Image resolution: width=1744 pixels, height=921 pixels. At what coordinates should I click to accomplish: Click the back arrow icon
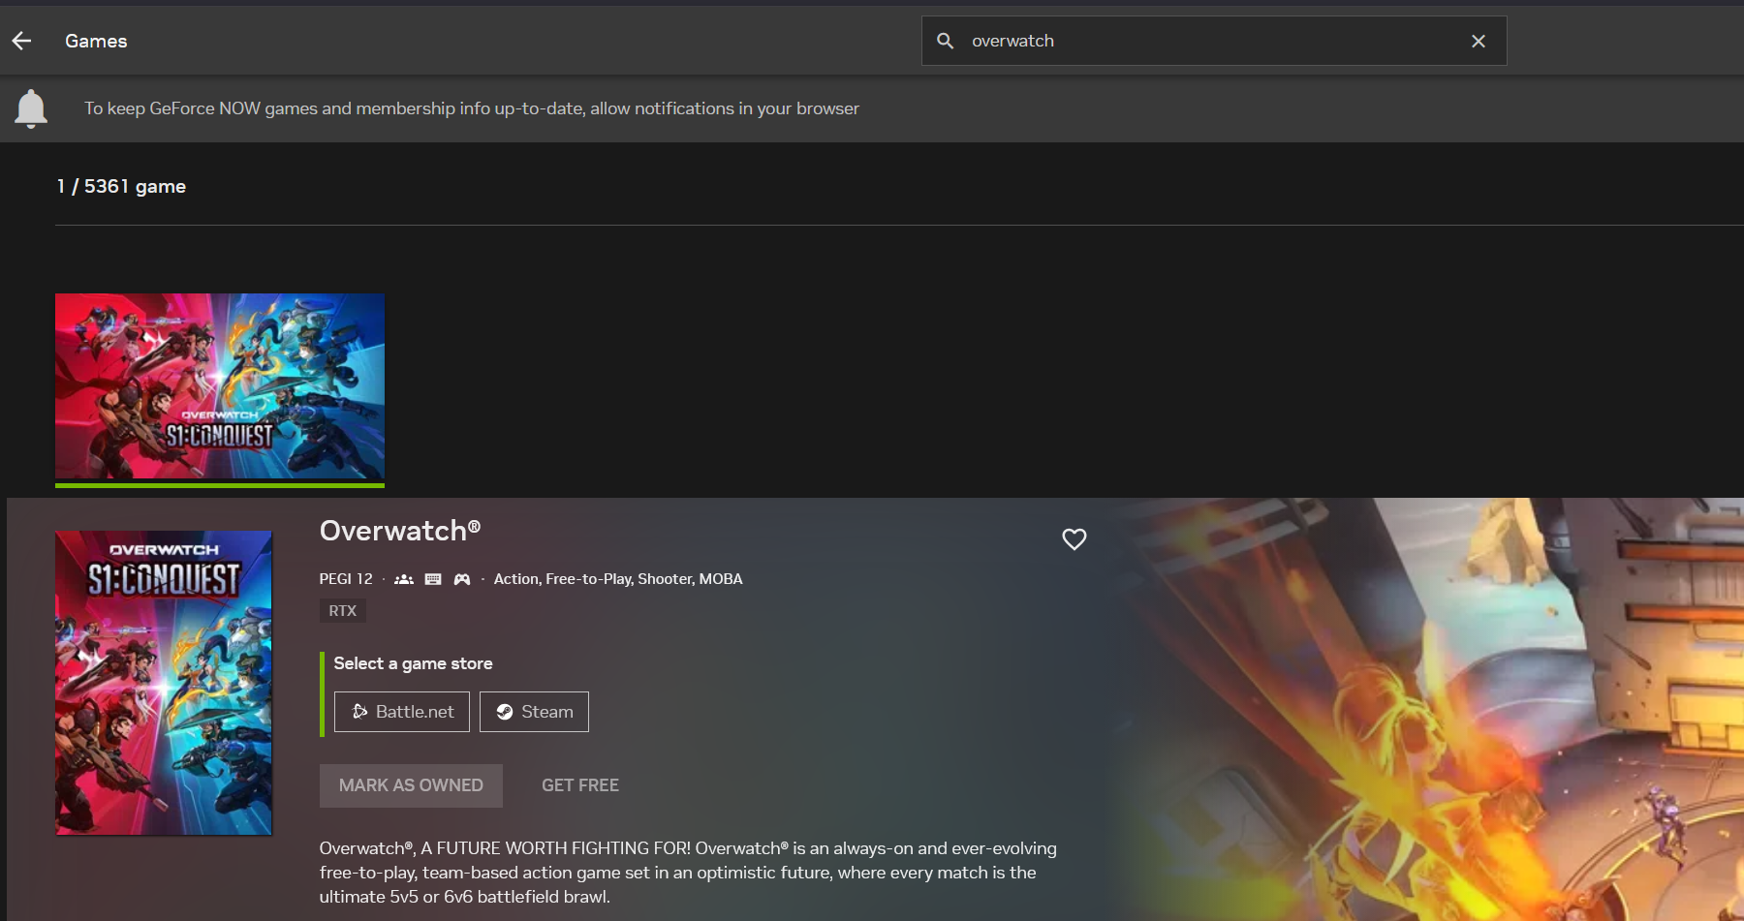pyautogui.click(x=20, y=40)
